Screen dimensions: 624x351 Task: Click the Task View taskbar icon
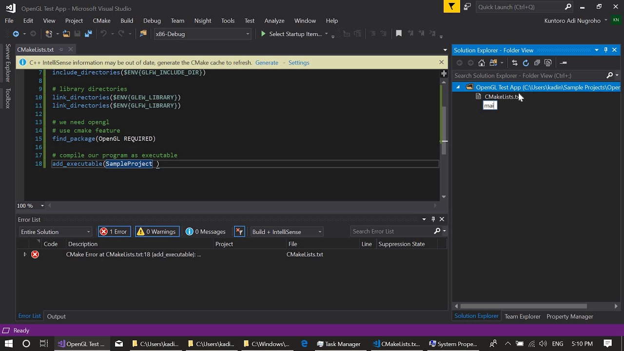[43, 344]
